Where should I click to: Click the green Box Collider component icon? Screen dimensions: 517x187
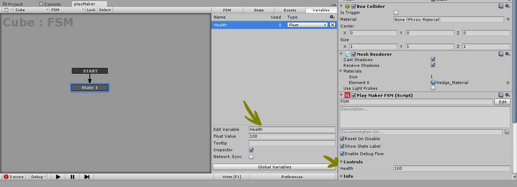coord(347,6)
